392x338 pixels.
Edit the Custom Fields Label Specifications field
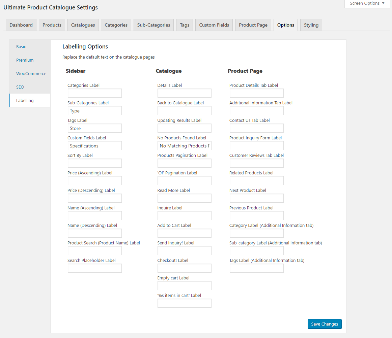click(x=95, y=146)
